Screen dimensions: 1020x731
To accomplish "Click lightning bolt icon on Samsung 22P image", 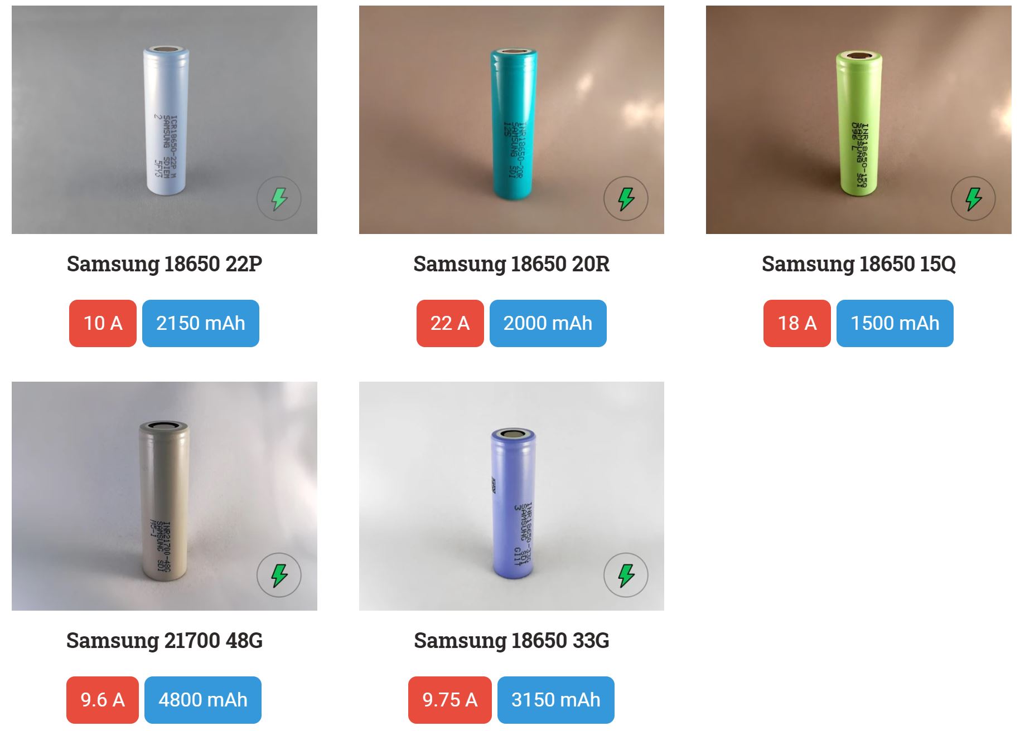I will pos(279,198).
